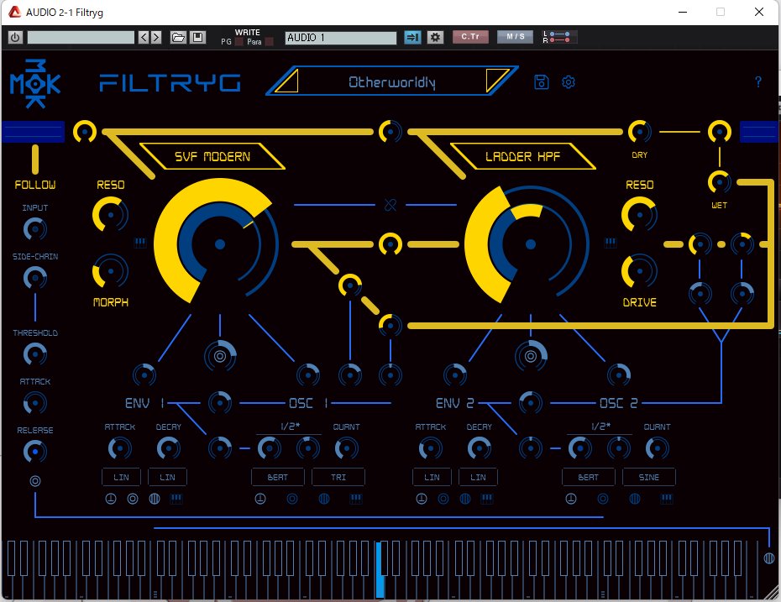Viewport: 781px width, 602px height.
Task: Adjust the SIDE-CHAIN knob
Action: pyautogui.click(x=35, y=278)
